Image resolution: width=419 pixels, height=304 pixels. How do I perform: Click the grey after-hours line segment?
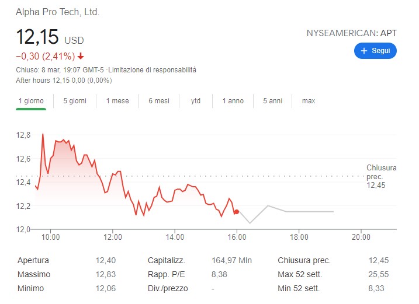point(304,211)
